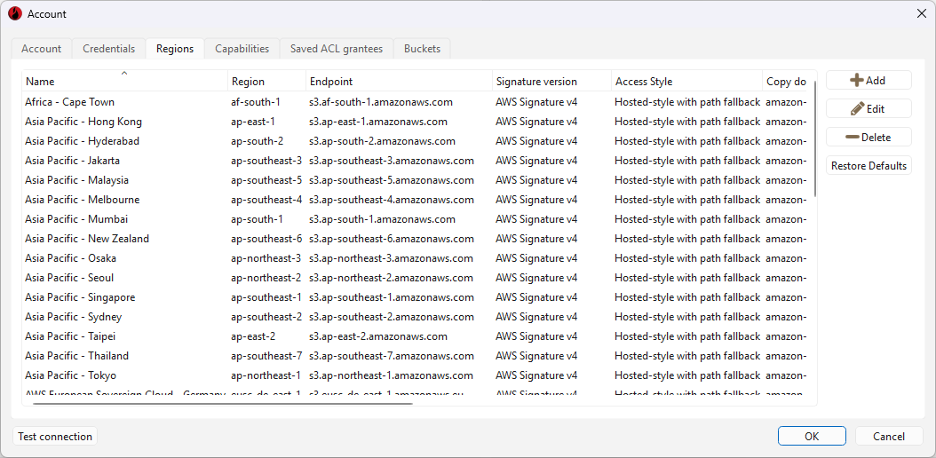The image size is (936, 458).
Task: Click region code ap-south-2
Action: [258, 141]
